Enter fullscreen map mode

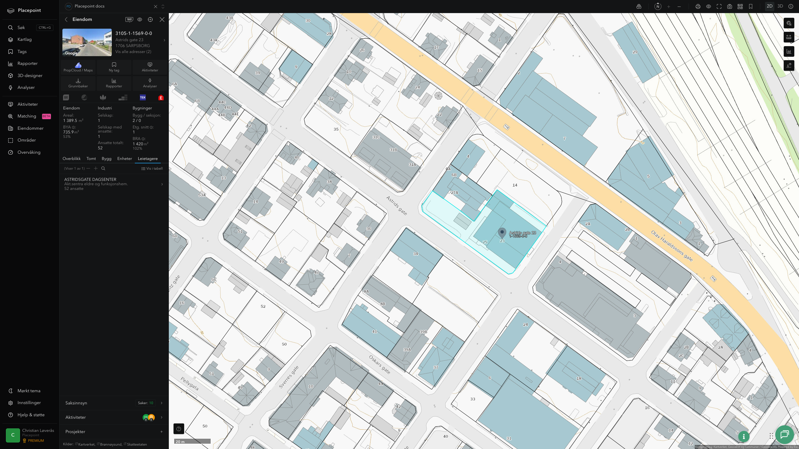coord(719,6)
